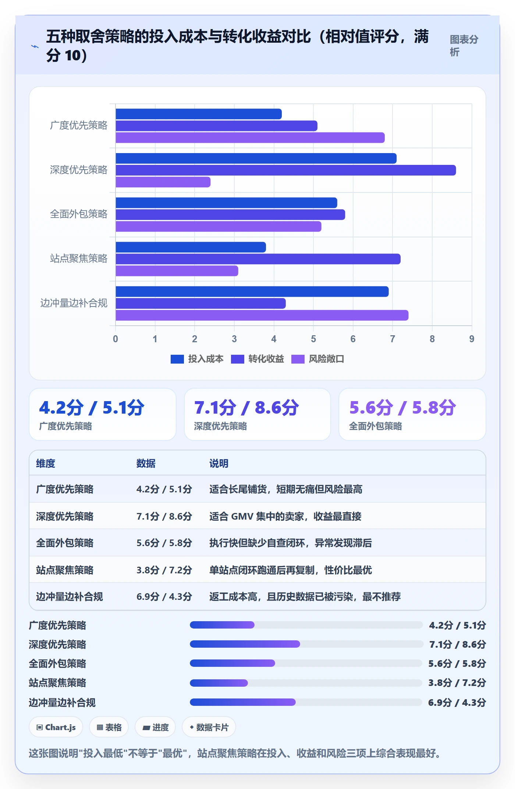Toggle the 转化收益 legend swatch
The height and width of the screenshot is (789, 515).
237,359
